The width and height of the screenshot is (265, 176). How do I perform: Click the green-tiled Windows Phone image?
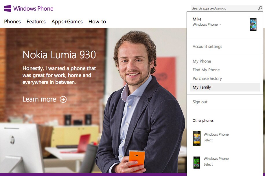click(x=197, y=162)
